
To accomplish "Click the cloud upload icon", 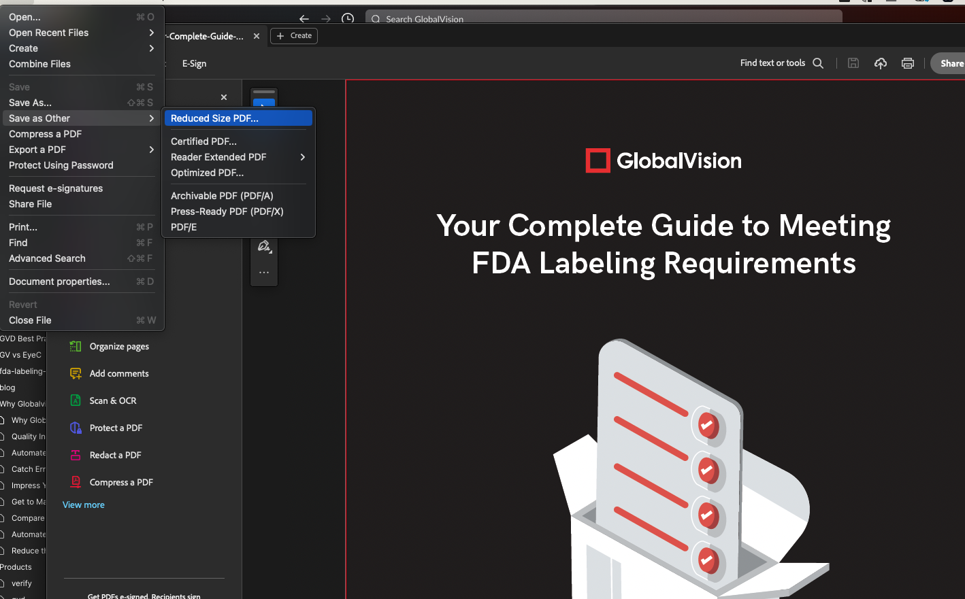I will pos(881,63).
